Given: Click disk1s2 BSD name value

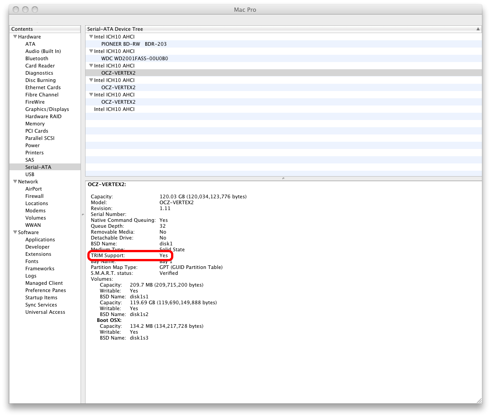Looking at the screenshot, I should tap(139, 314).
